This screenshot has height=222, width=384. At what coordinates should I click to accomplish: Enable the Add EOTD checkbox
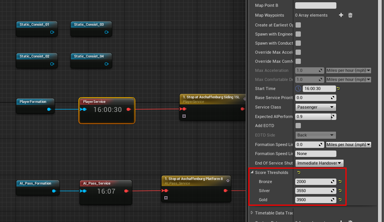tap(297, 126)
